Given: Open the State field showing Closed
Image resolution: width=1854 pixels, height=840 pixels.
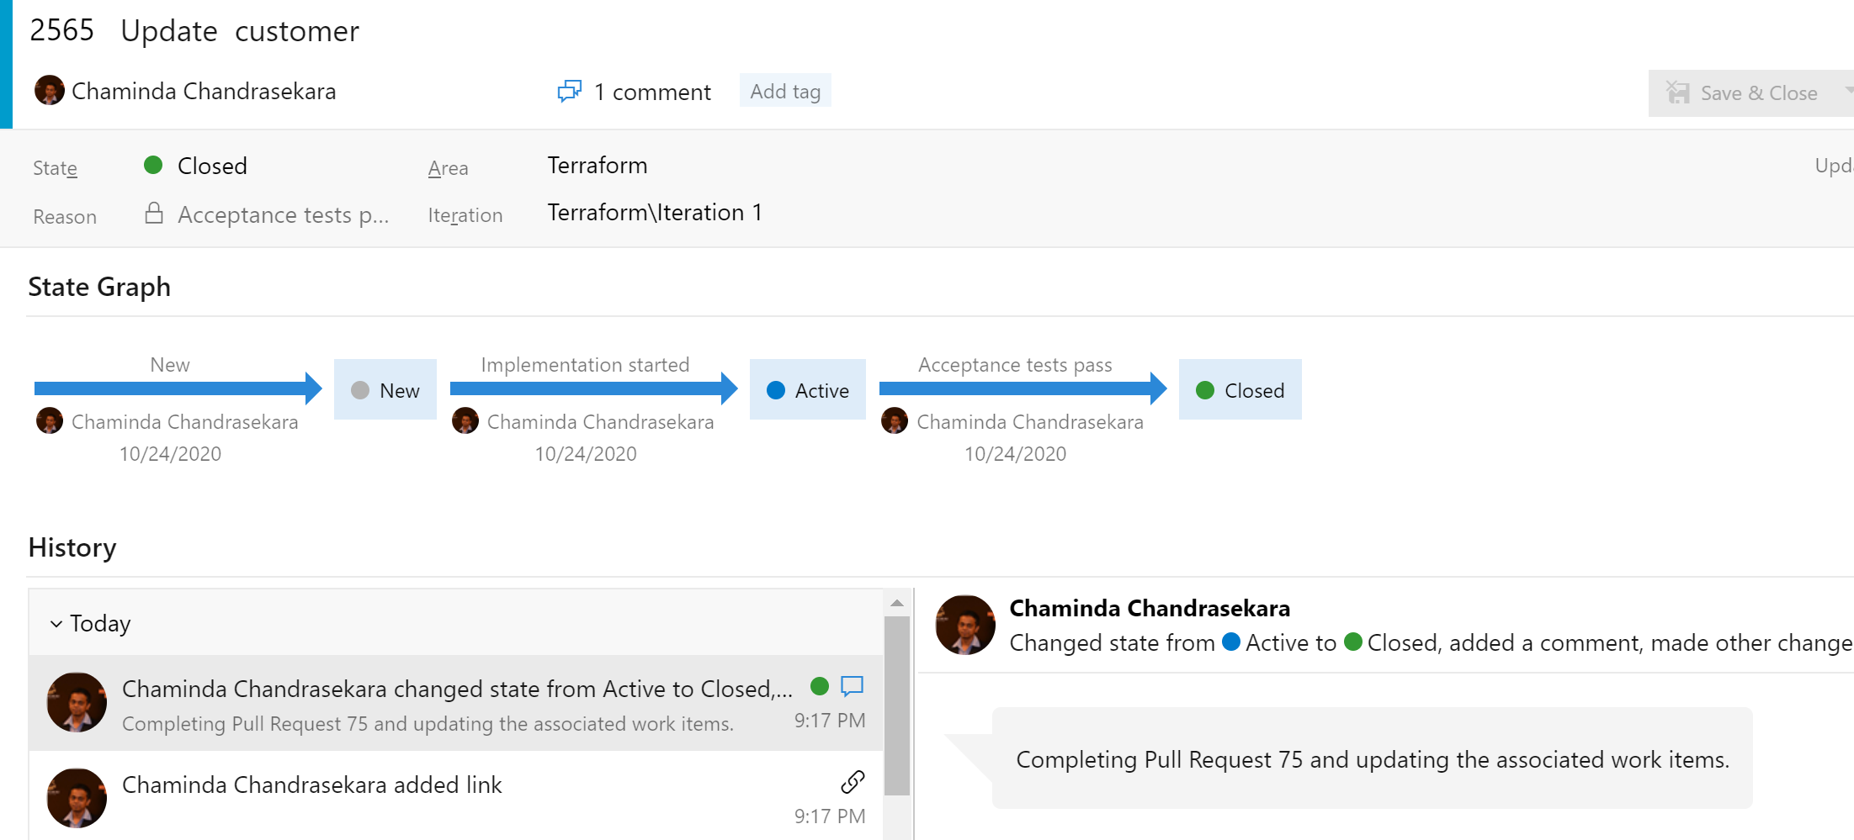Looking at the screenshot, I should 212,166.
